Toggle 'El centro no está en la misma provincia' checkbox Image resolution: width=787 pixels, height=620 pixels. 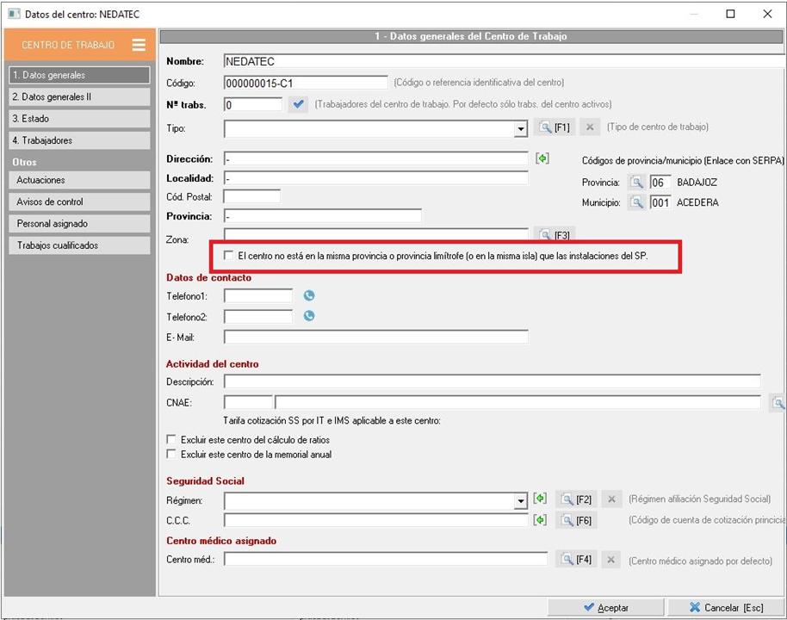click(228, 256)
